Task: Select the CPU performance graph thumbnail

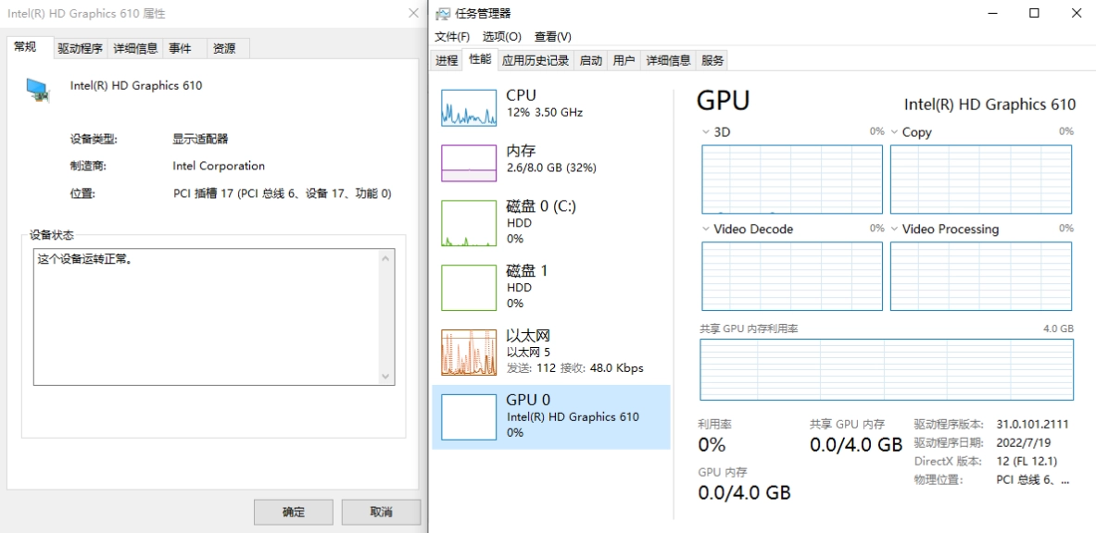Action: pyautogui.click(x=469, y=108)
